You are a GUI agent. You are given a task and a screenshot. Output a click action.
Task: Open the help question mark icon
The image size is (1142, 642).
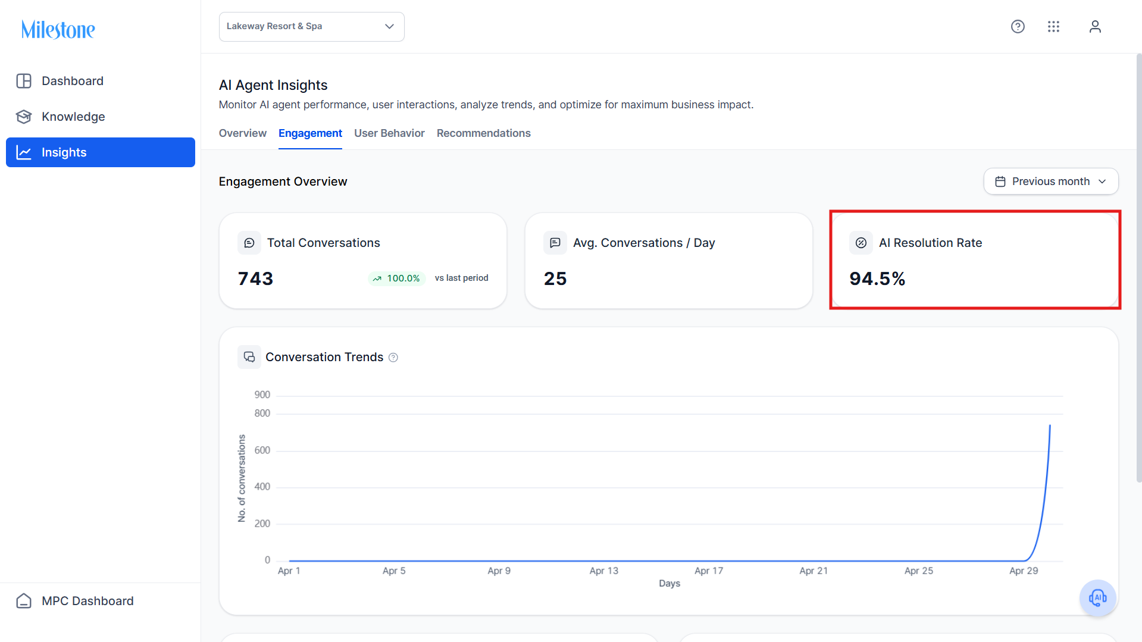coord(1018,27)
